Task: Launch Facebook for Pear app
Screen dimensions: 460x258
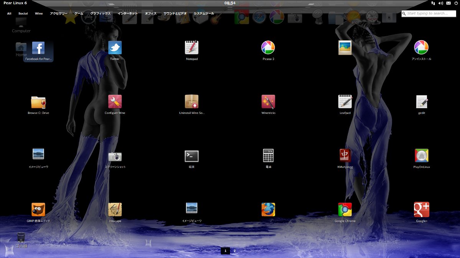Action: 38,48
